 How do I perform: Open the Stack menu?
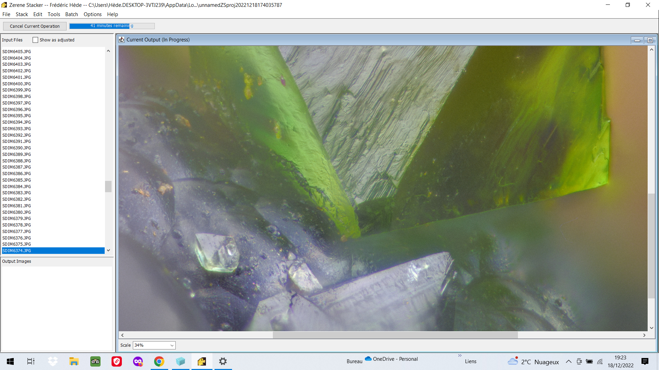click(x=22, y=14)
